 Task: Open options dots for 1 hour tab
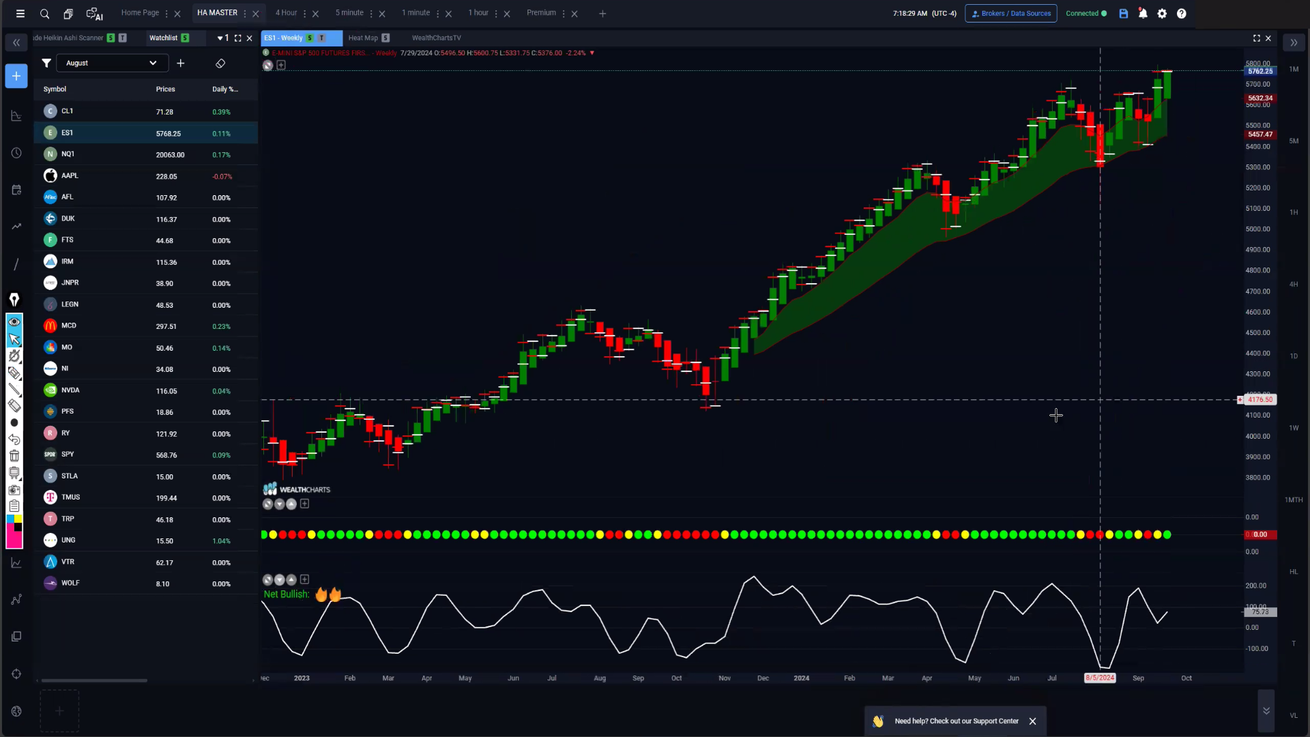496,14
